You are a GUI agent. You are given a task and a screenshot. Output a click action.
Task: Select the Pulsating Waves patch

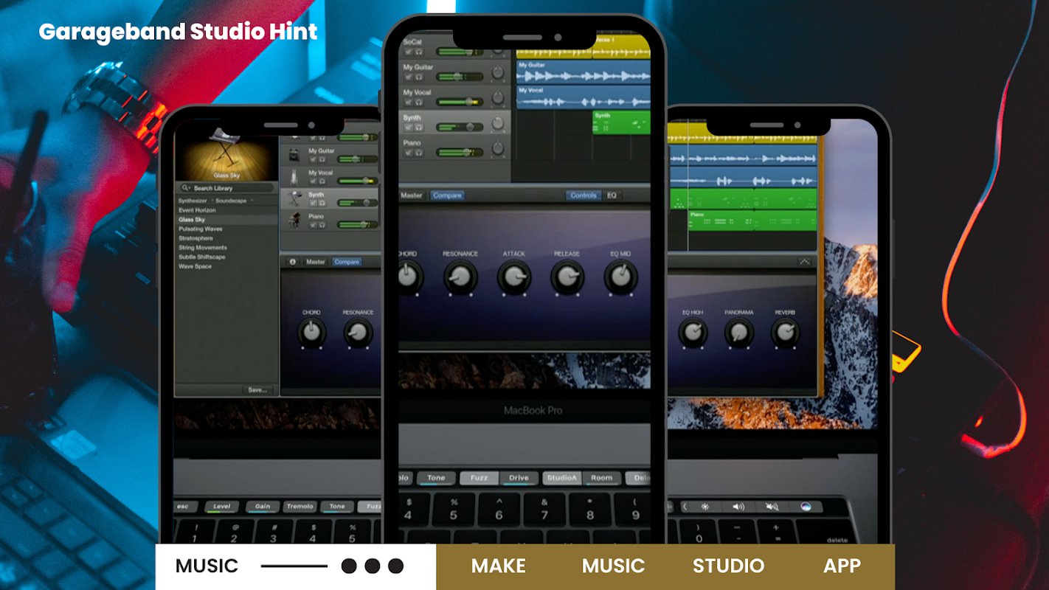pos(201,229)
